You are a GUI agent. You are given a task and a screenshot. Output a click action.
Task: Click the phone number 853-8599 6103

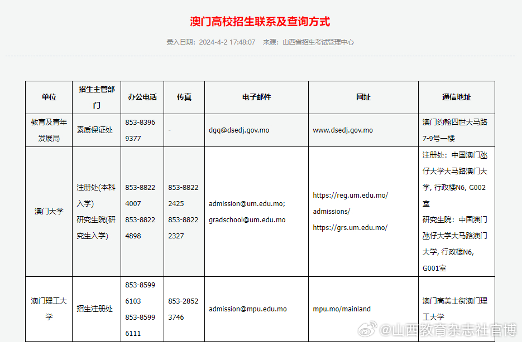pos(140,293)
